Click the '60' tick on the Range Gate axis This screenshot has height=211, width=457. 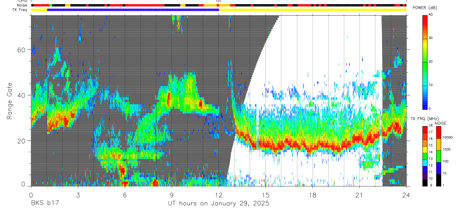(22, 50)
